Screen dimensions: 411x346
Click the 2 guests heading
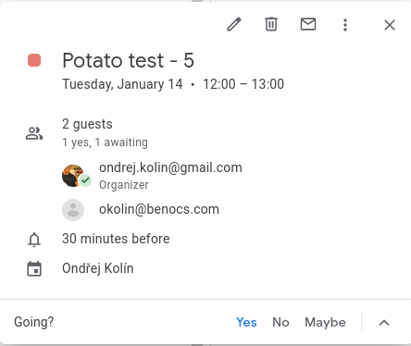coord(87,124)
